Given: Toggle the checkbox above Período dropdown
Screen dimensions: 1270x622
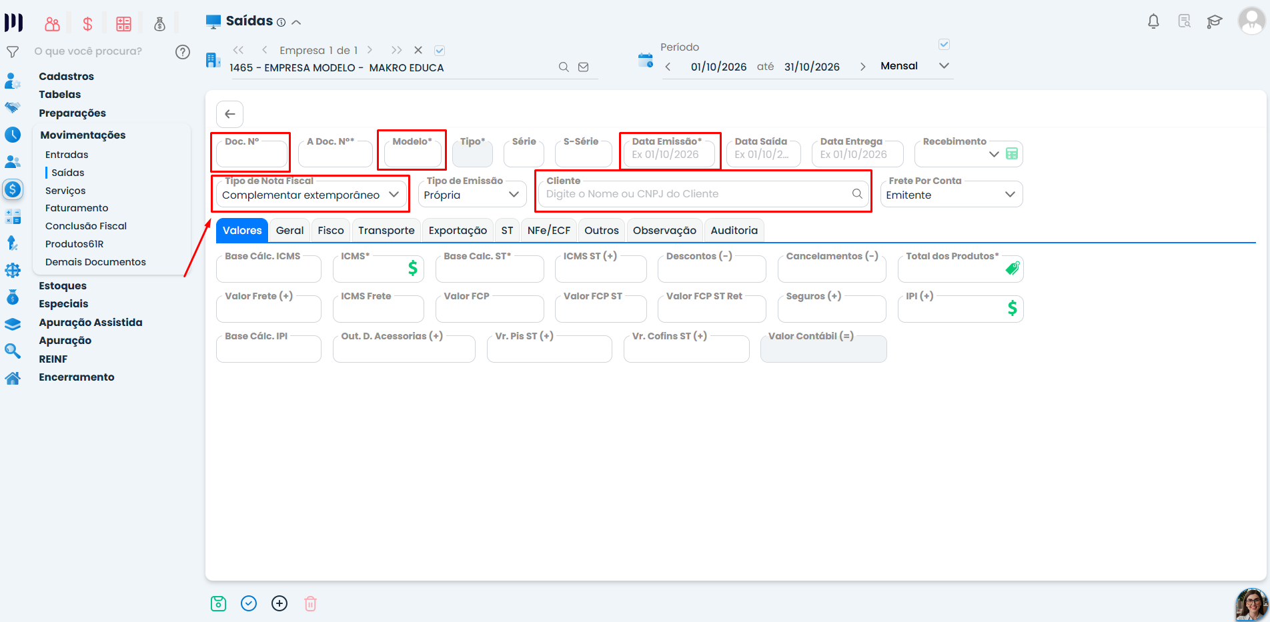Looking at the screenshot, I should [944, 45].
